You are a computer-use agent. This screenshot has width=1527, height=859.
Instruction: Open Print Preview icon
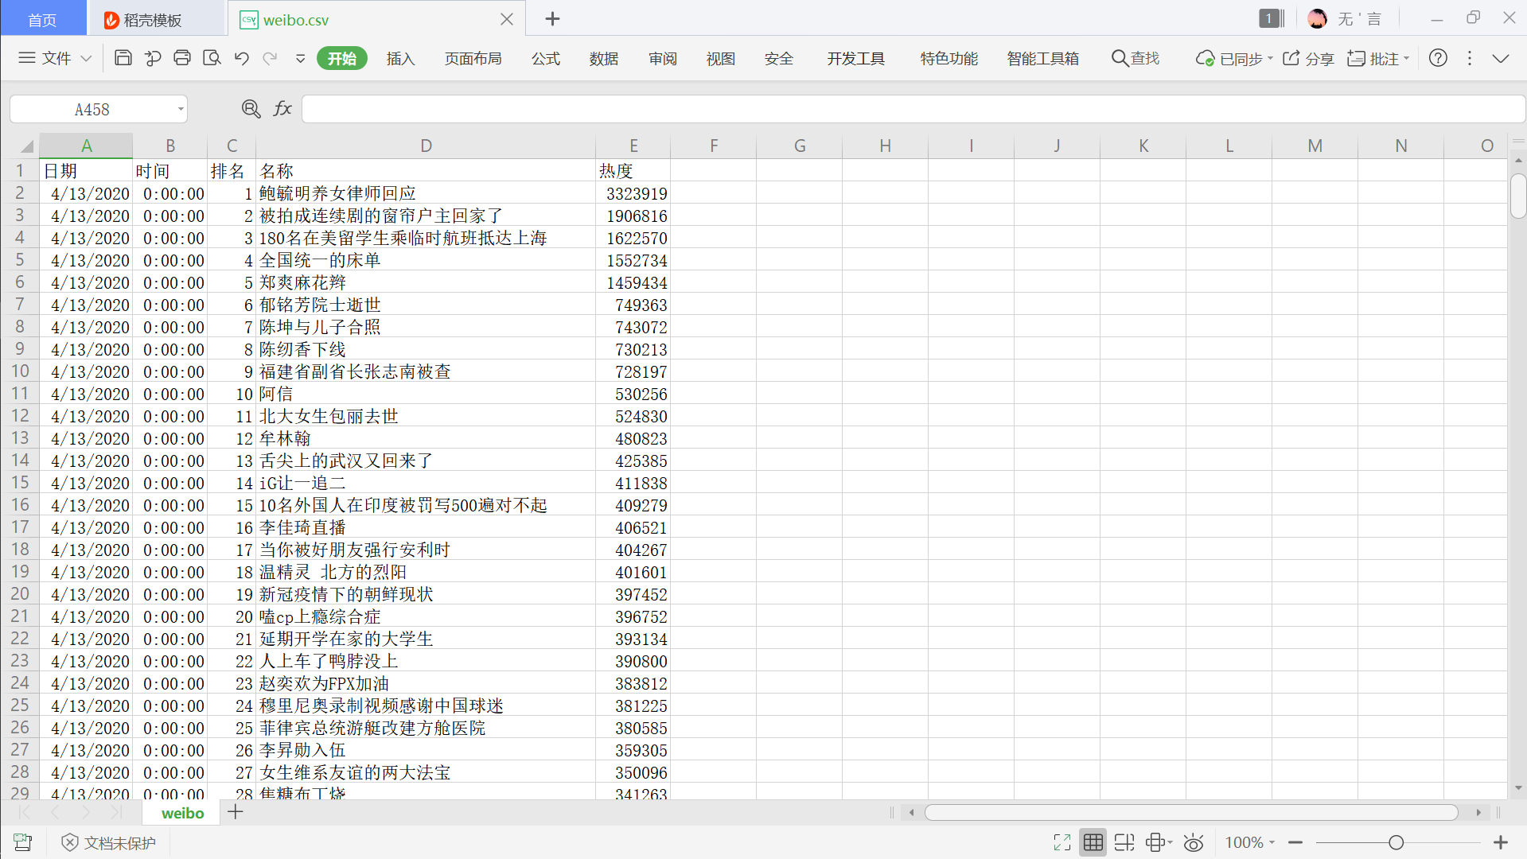pyautogui.click(x=212, y=58)
